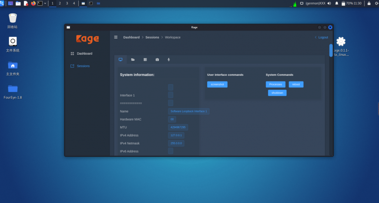Open the camera capture tab
The height and width of the screenshot is (203, 379).
[x=157, y=59]
